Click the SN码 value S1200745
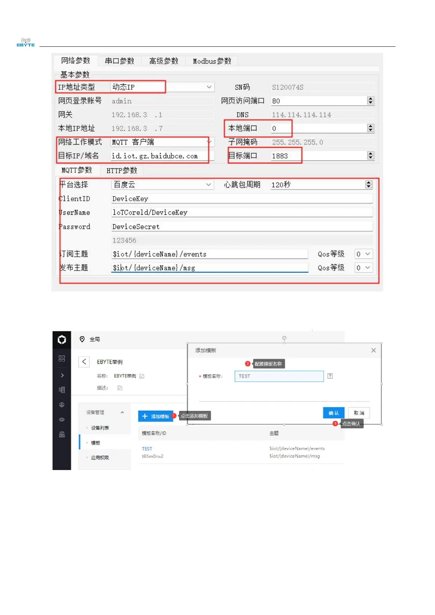Screen dimensions: 435x615 pos(287,87)
